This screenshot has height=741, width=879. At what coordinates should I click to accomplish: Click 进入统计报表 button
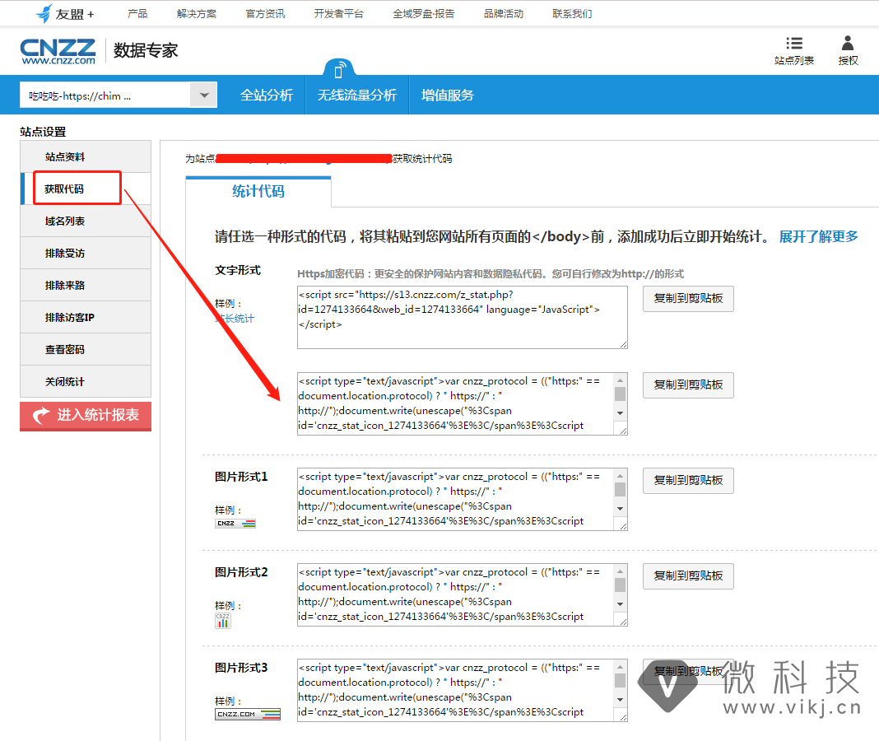click(x=86, y=416)
